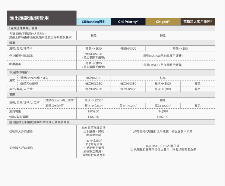
Task: Click the 每張HK$50 draft fee cell
Action: click(x=180, y=48)
